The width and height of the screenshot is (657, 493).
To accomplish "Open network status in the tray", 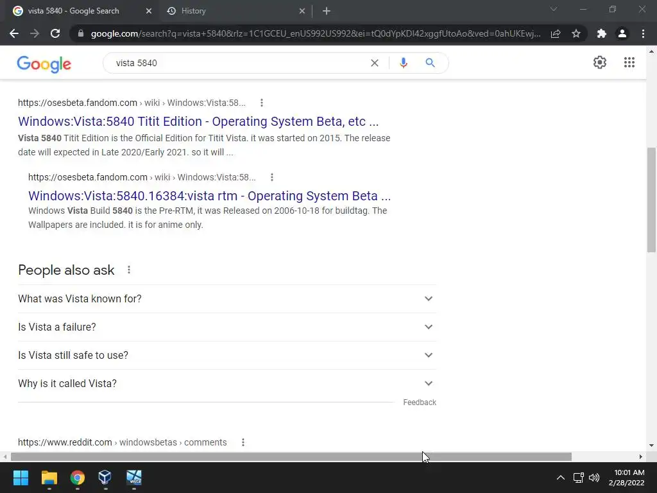I will [x=579, y=478].
